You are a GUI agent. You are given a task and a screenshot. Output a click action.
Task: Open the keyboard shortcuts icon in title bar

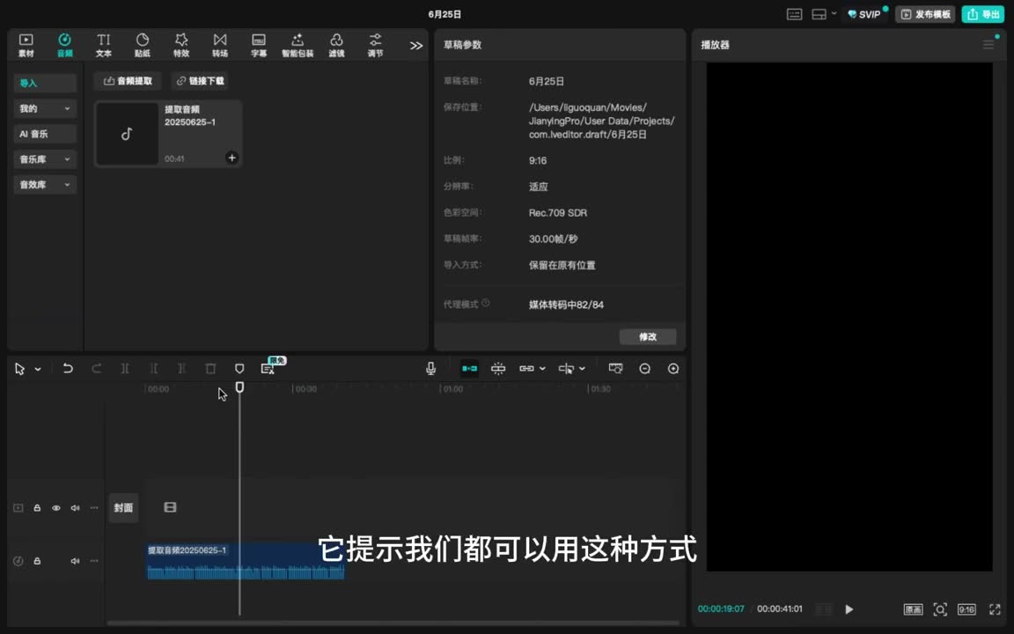(x=794, y=14)
